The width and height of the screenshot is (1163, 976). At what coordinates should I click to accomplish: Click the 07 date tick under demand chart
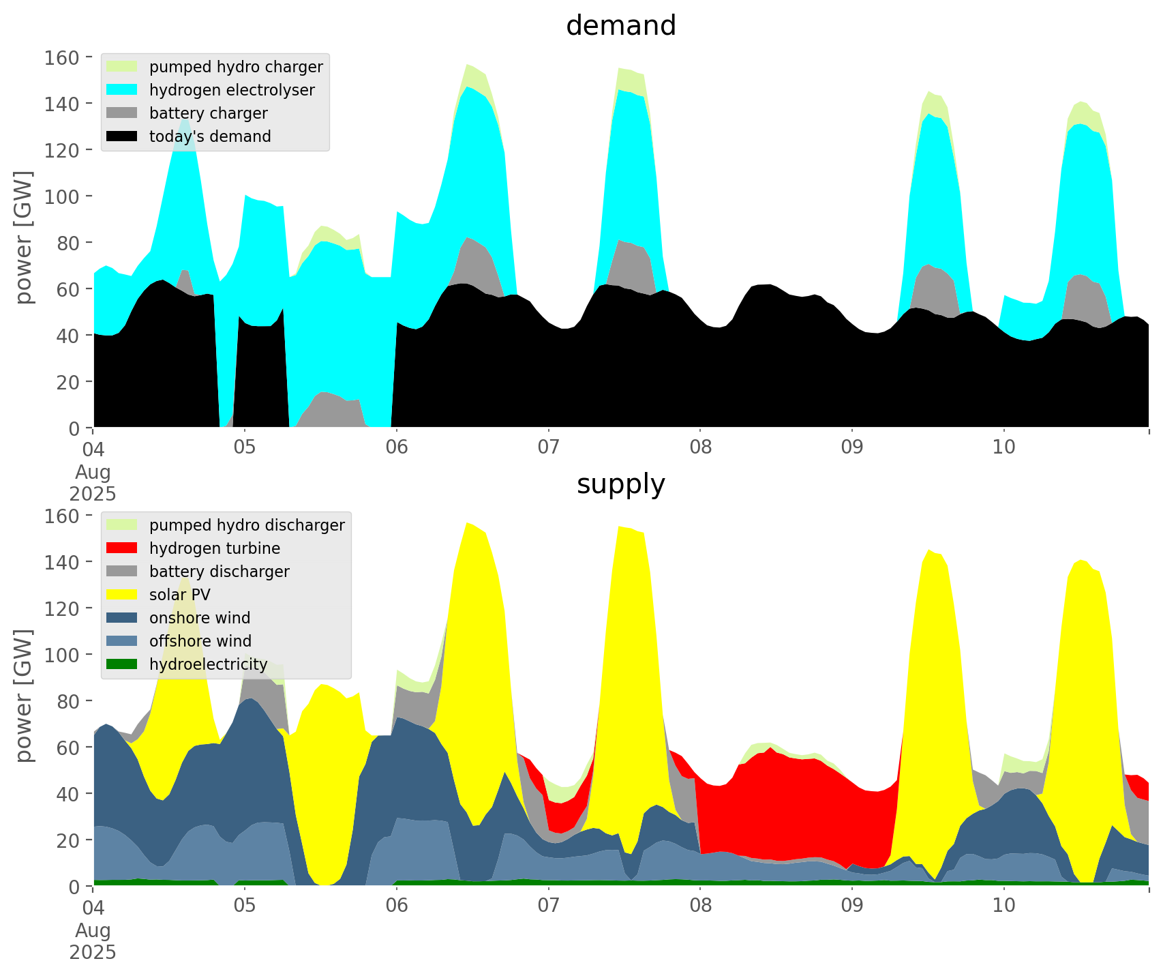[548, 447]
